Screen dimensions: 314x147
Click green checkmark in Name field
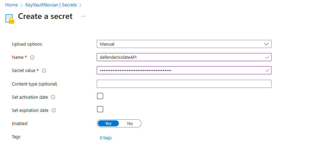click(267, 57)
